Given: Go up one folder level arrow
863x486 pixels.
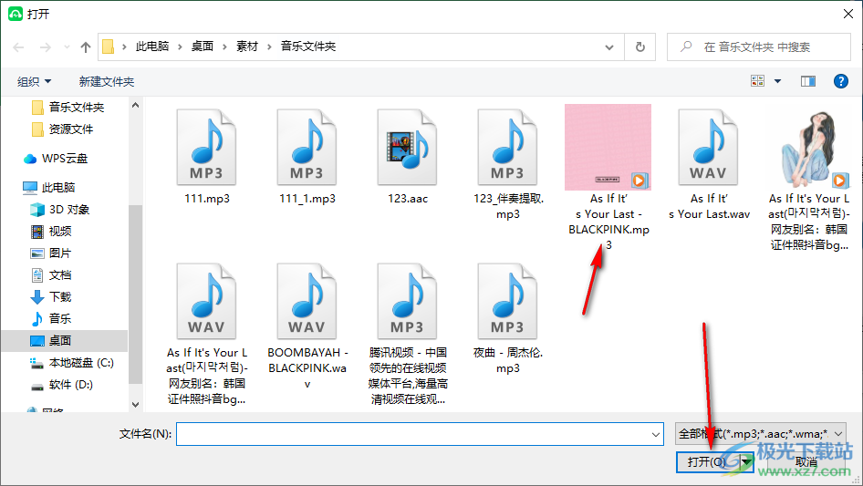Looking at the screenshot, I should click(x=86, y=47).
